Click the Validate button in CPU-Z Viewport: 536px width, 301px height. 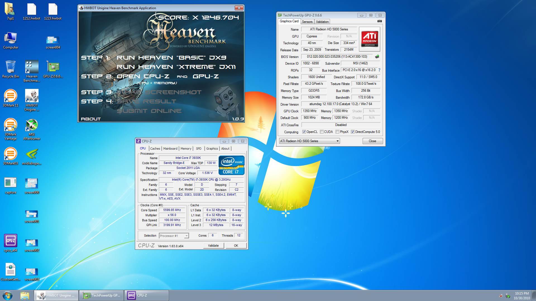[x=213, y=246]
